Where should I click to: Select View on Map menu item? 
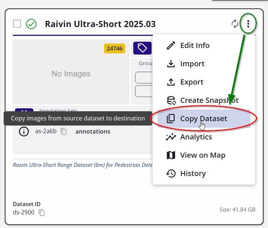(204, 155)
